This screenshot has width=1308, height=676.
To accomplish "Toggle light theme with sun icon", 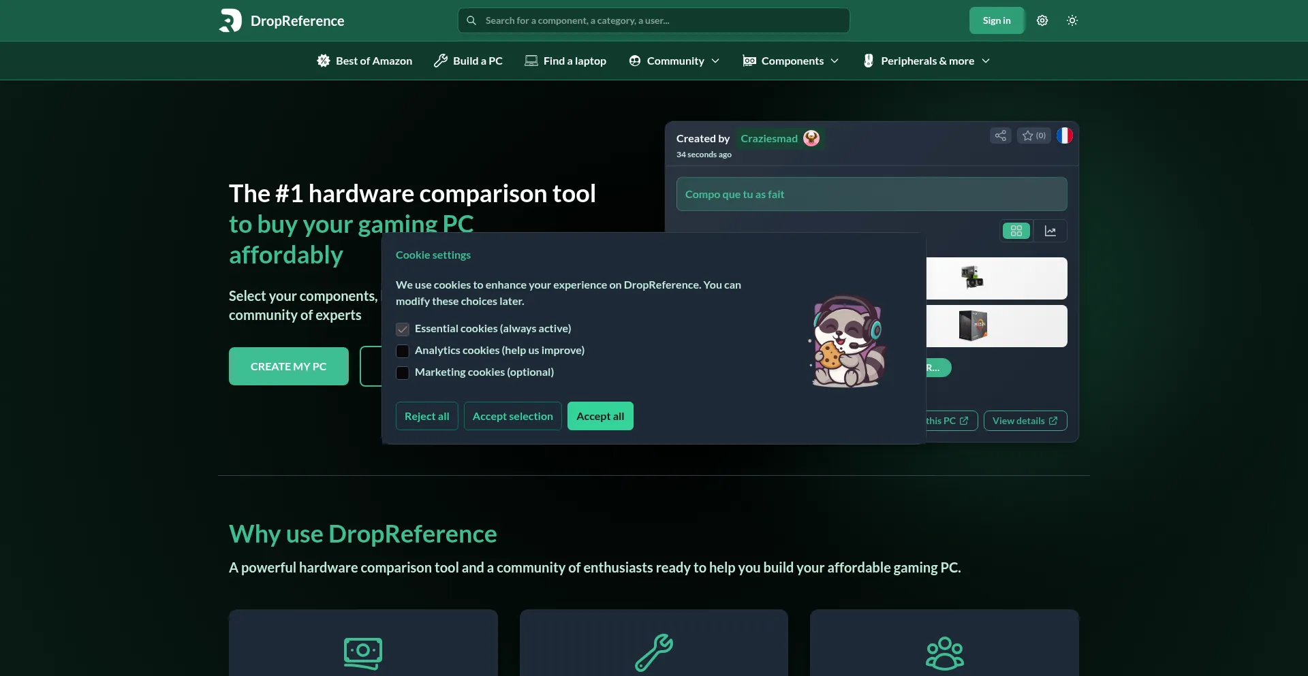I will [1072, 20].
